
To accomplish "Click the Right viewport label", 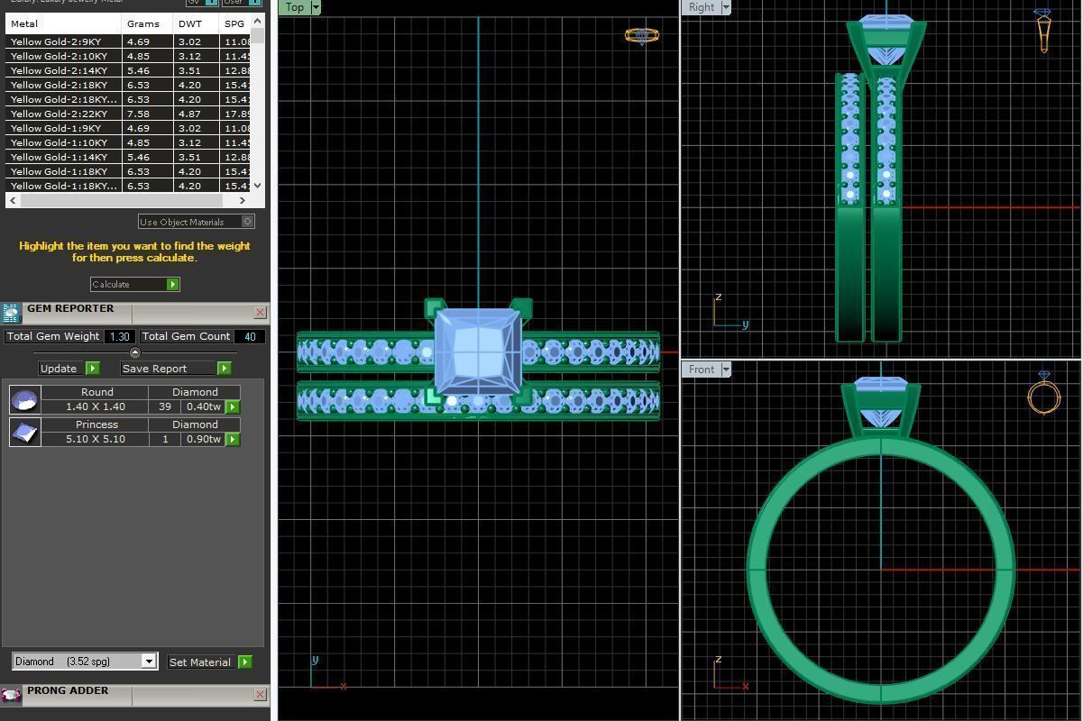I will pos(702,7).
